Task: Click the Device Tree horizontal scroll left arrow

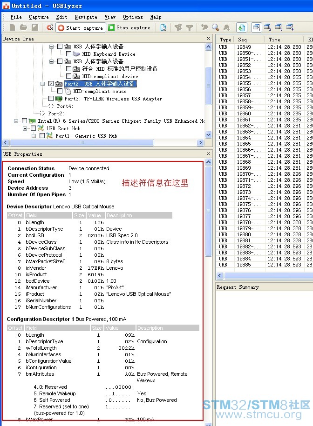Action: click(x=6, y=142)
